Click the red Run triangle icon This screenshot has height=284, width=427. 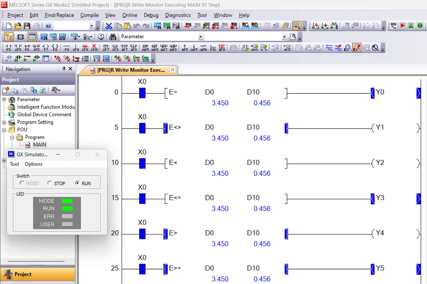[402, 26]
